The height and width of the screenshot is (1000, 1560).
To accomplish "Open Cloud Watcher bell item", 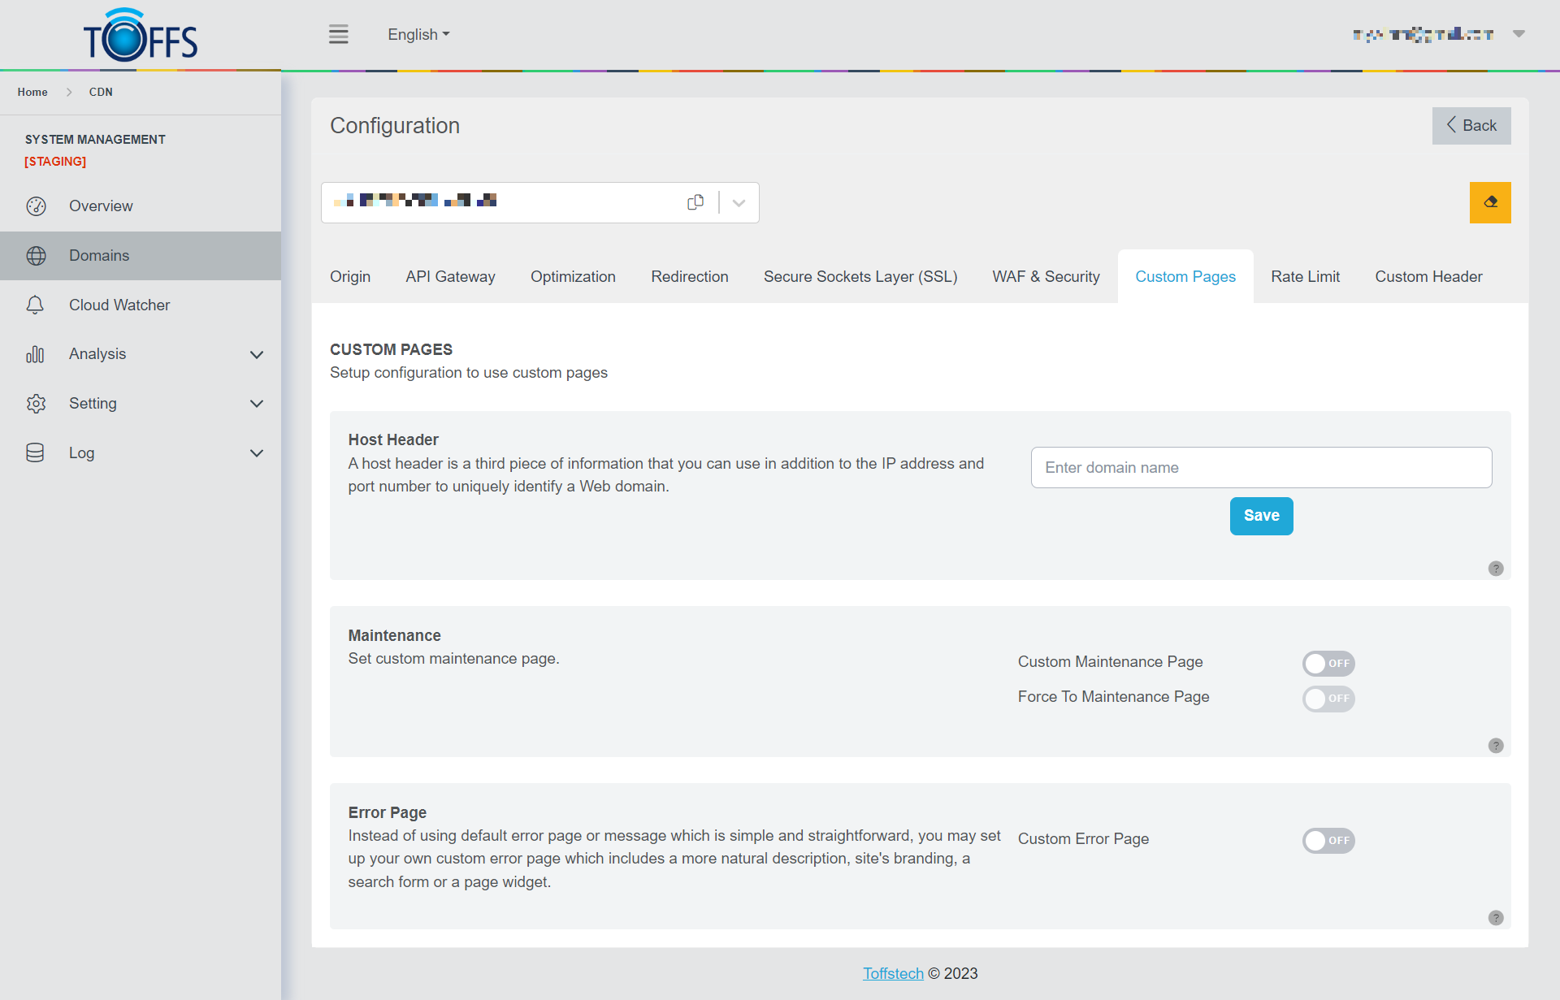I will [119, 305].
